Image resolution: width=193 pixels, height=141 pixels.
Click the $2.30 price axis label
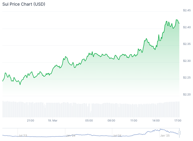click(187, 61)
